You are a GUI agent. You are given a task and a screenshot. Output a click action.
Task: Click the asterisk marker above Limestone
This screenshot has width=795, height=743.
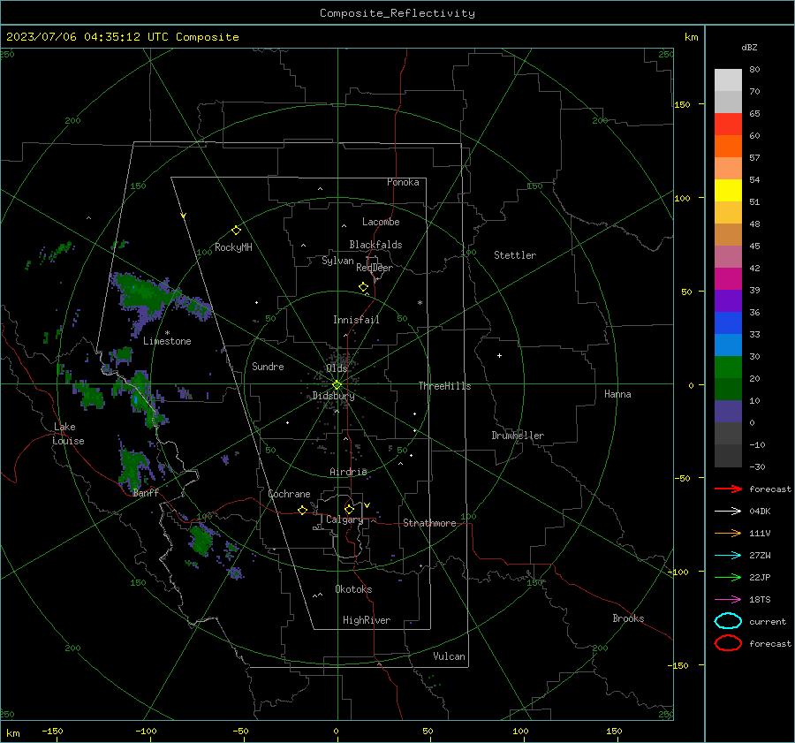[x=167, y=333]
